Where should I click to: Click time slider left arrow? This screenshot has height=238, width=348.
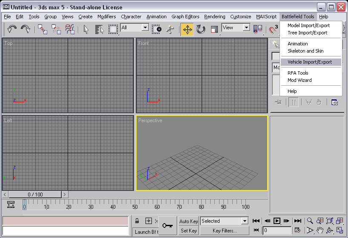[5, 195]
